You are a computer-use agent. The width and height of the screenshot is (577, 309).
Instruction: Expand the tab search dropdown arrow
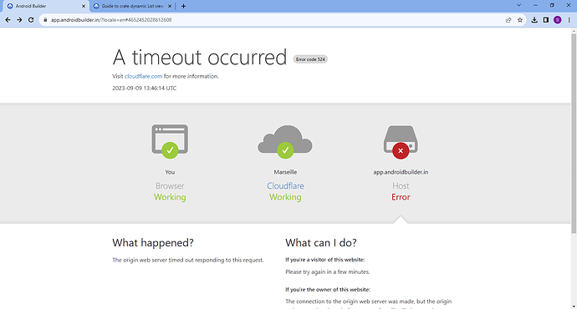tap(518, 6)
